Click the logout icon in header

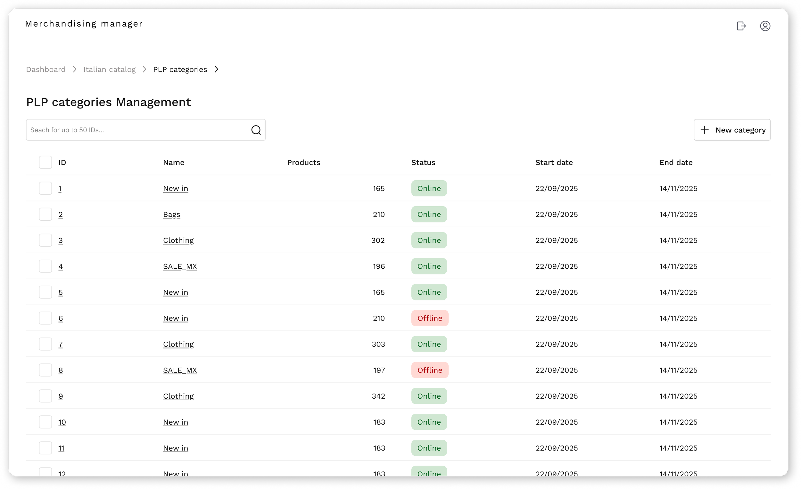click(741, 26)
